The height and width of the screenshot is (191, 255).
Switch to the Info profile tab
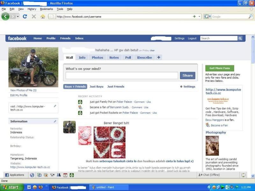click(82, 58)
